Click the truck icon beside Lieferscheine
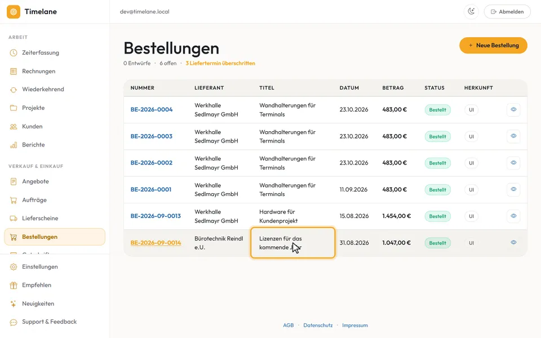541x338 pixels. (x=14, y=219)
